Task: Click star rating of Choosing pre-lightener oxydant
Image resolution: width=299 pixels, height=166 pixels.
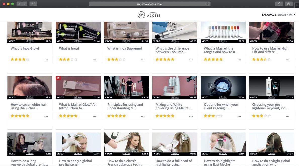Action: tap(262, 116)
